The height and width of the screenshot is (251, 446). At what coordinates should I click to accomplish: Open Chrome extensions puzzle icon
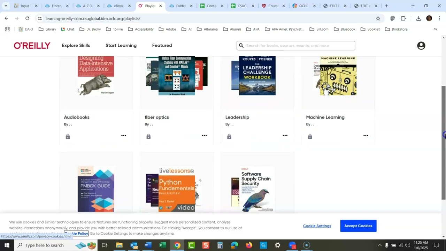[403, 18]
